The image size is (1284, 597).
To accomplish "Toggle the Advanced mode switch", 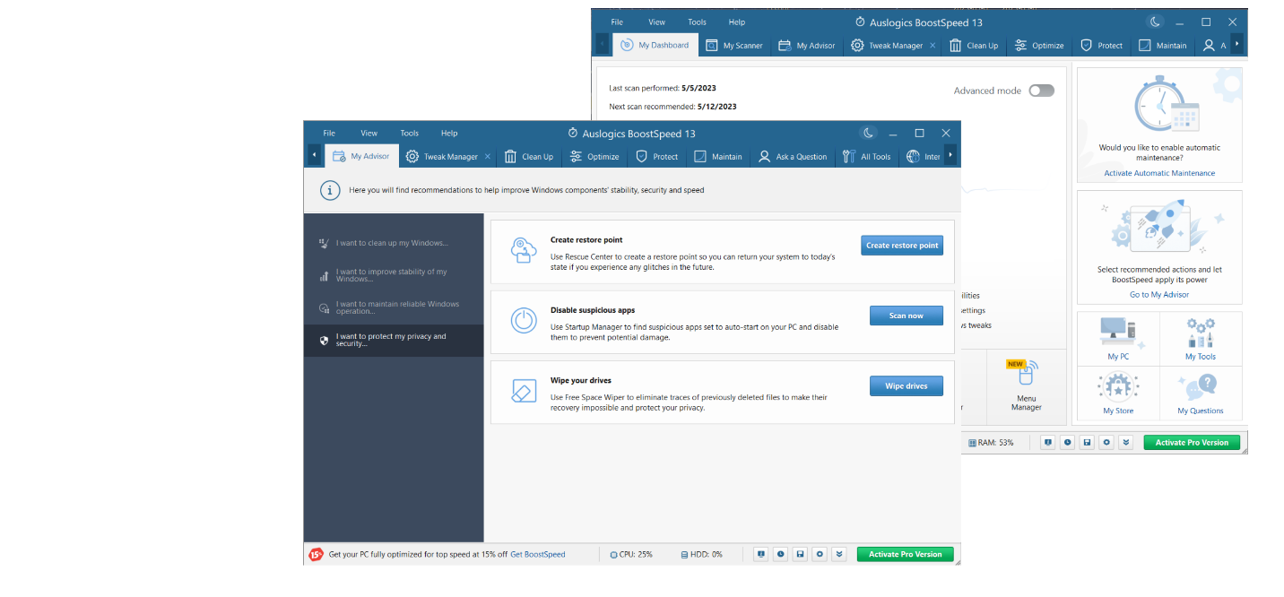I will pos(1041,91).
